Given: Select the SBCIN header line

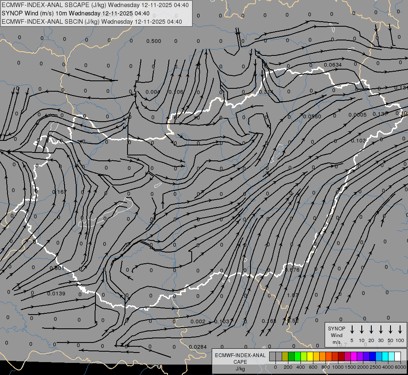Looking at the screenshot, I should 92,22.
